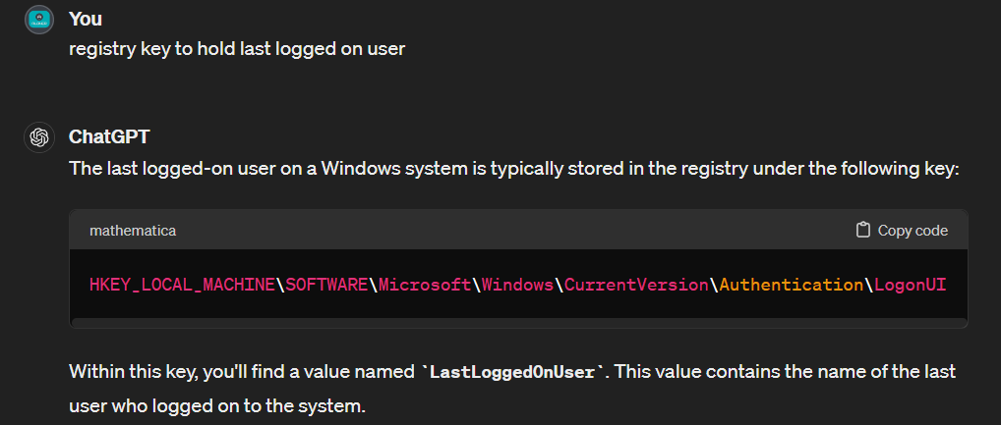Click CurrentVersion in the registry path
Screen dimensions: 1001x425
tap(637, 285)
